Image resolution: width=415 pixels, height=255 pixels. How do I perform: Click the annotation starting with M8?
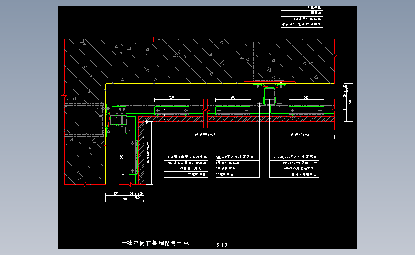[x=235, y=157]
